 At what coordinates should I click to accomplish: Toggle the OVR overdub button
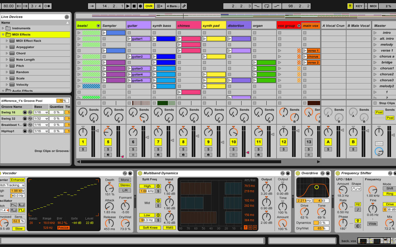(149, 6)
